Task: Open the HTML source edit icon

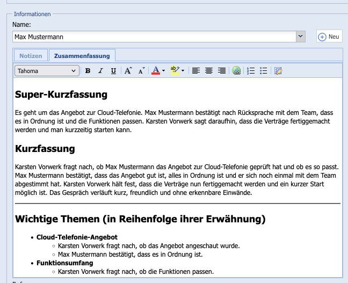Action: (x=278, y=71)
